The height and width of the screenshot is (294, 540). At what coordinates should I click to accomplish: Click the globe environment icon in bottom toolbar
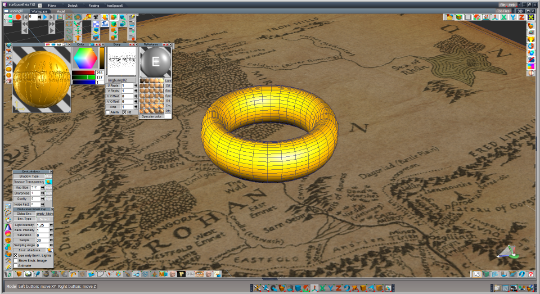[28, 274]
